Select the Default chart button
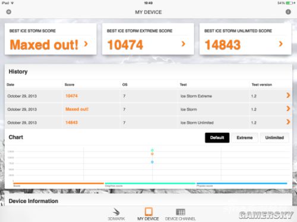This screenshot has width=297, height=222. [x=217, y=138]
